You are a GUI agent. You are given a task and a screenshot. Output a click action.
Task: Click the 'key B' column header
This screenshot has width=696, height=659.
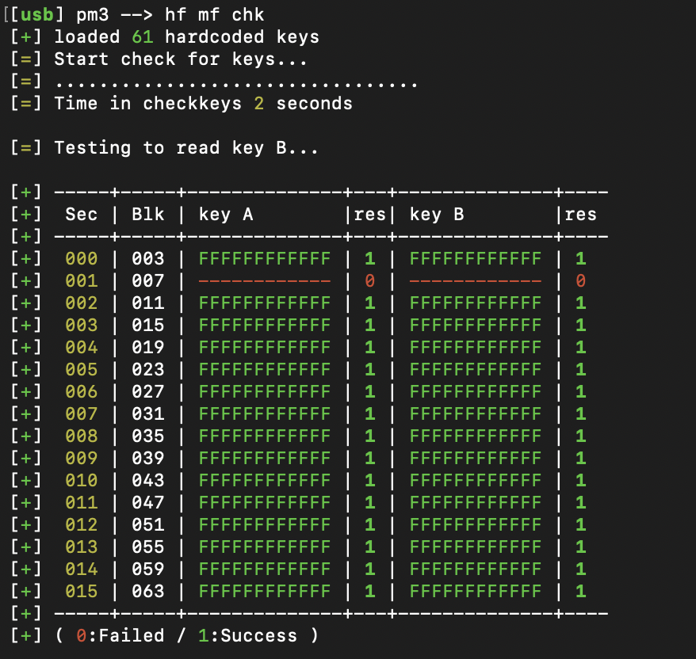coord(437,215)
